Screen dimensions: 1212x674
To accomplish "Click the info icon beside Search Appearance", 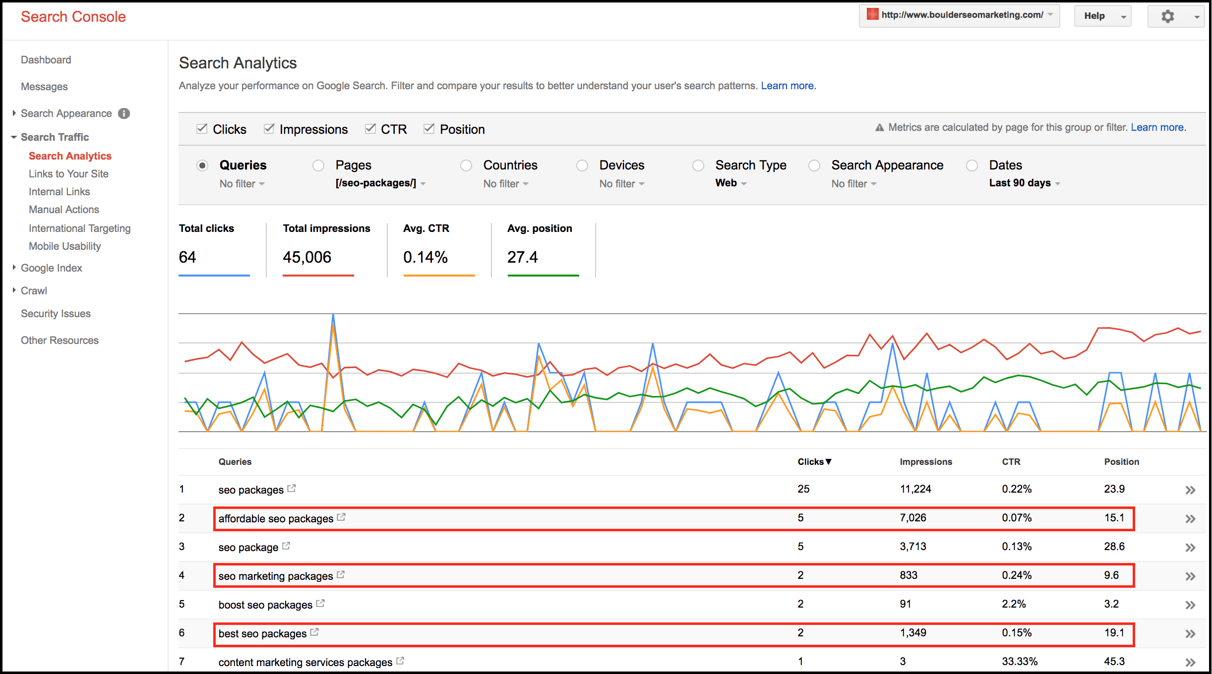I will click(124, 113).
